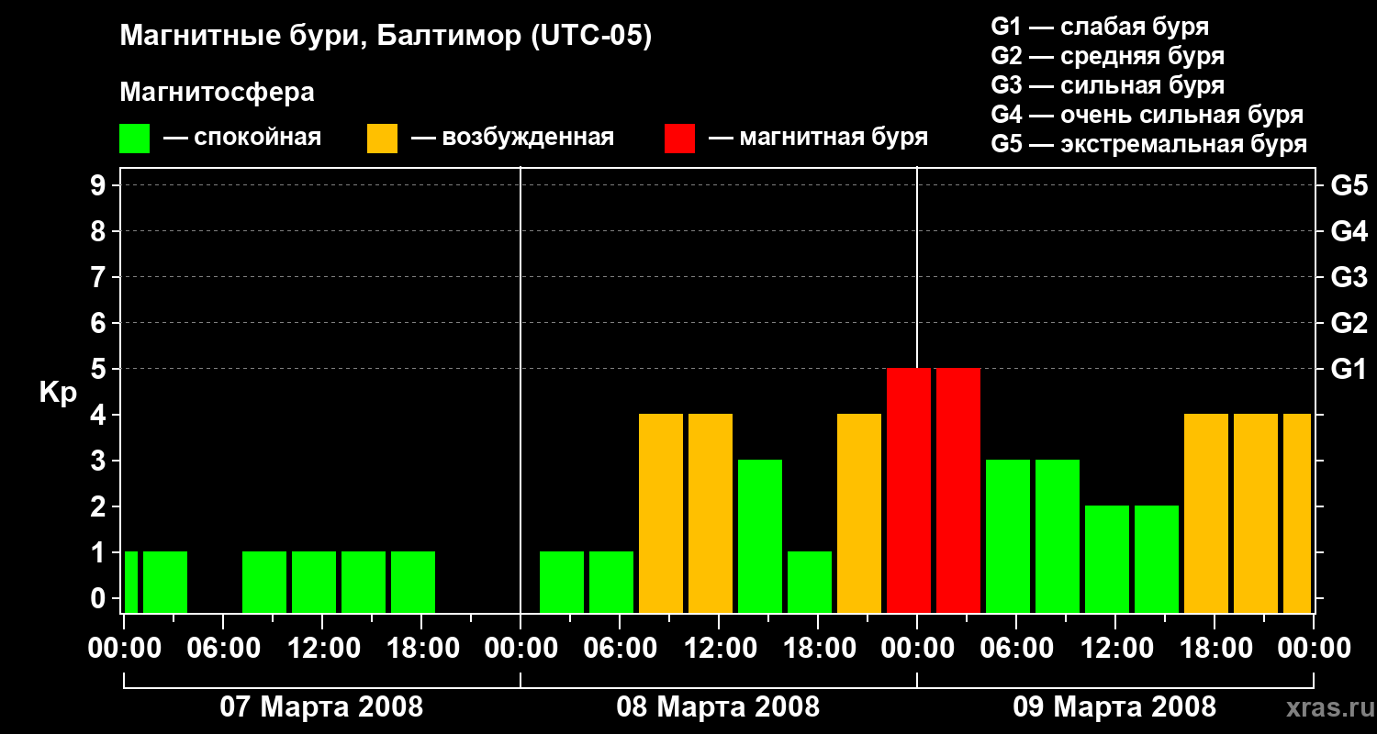Click the '— магнитная буря' legend label
1377x734 pixels.
click(x=819, y=138)
